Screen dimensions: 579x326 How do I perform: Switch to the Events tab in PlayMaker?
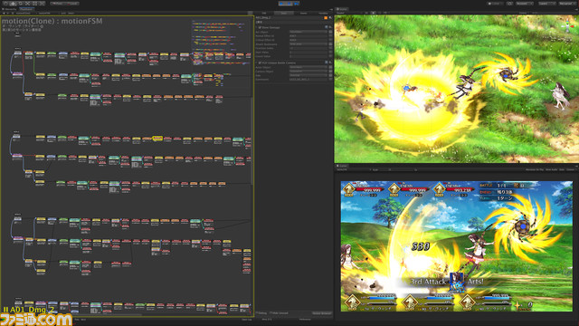(x=303, y=13)
